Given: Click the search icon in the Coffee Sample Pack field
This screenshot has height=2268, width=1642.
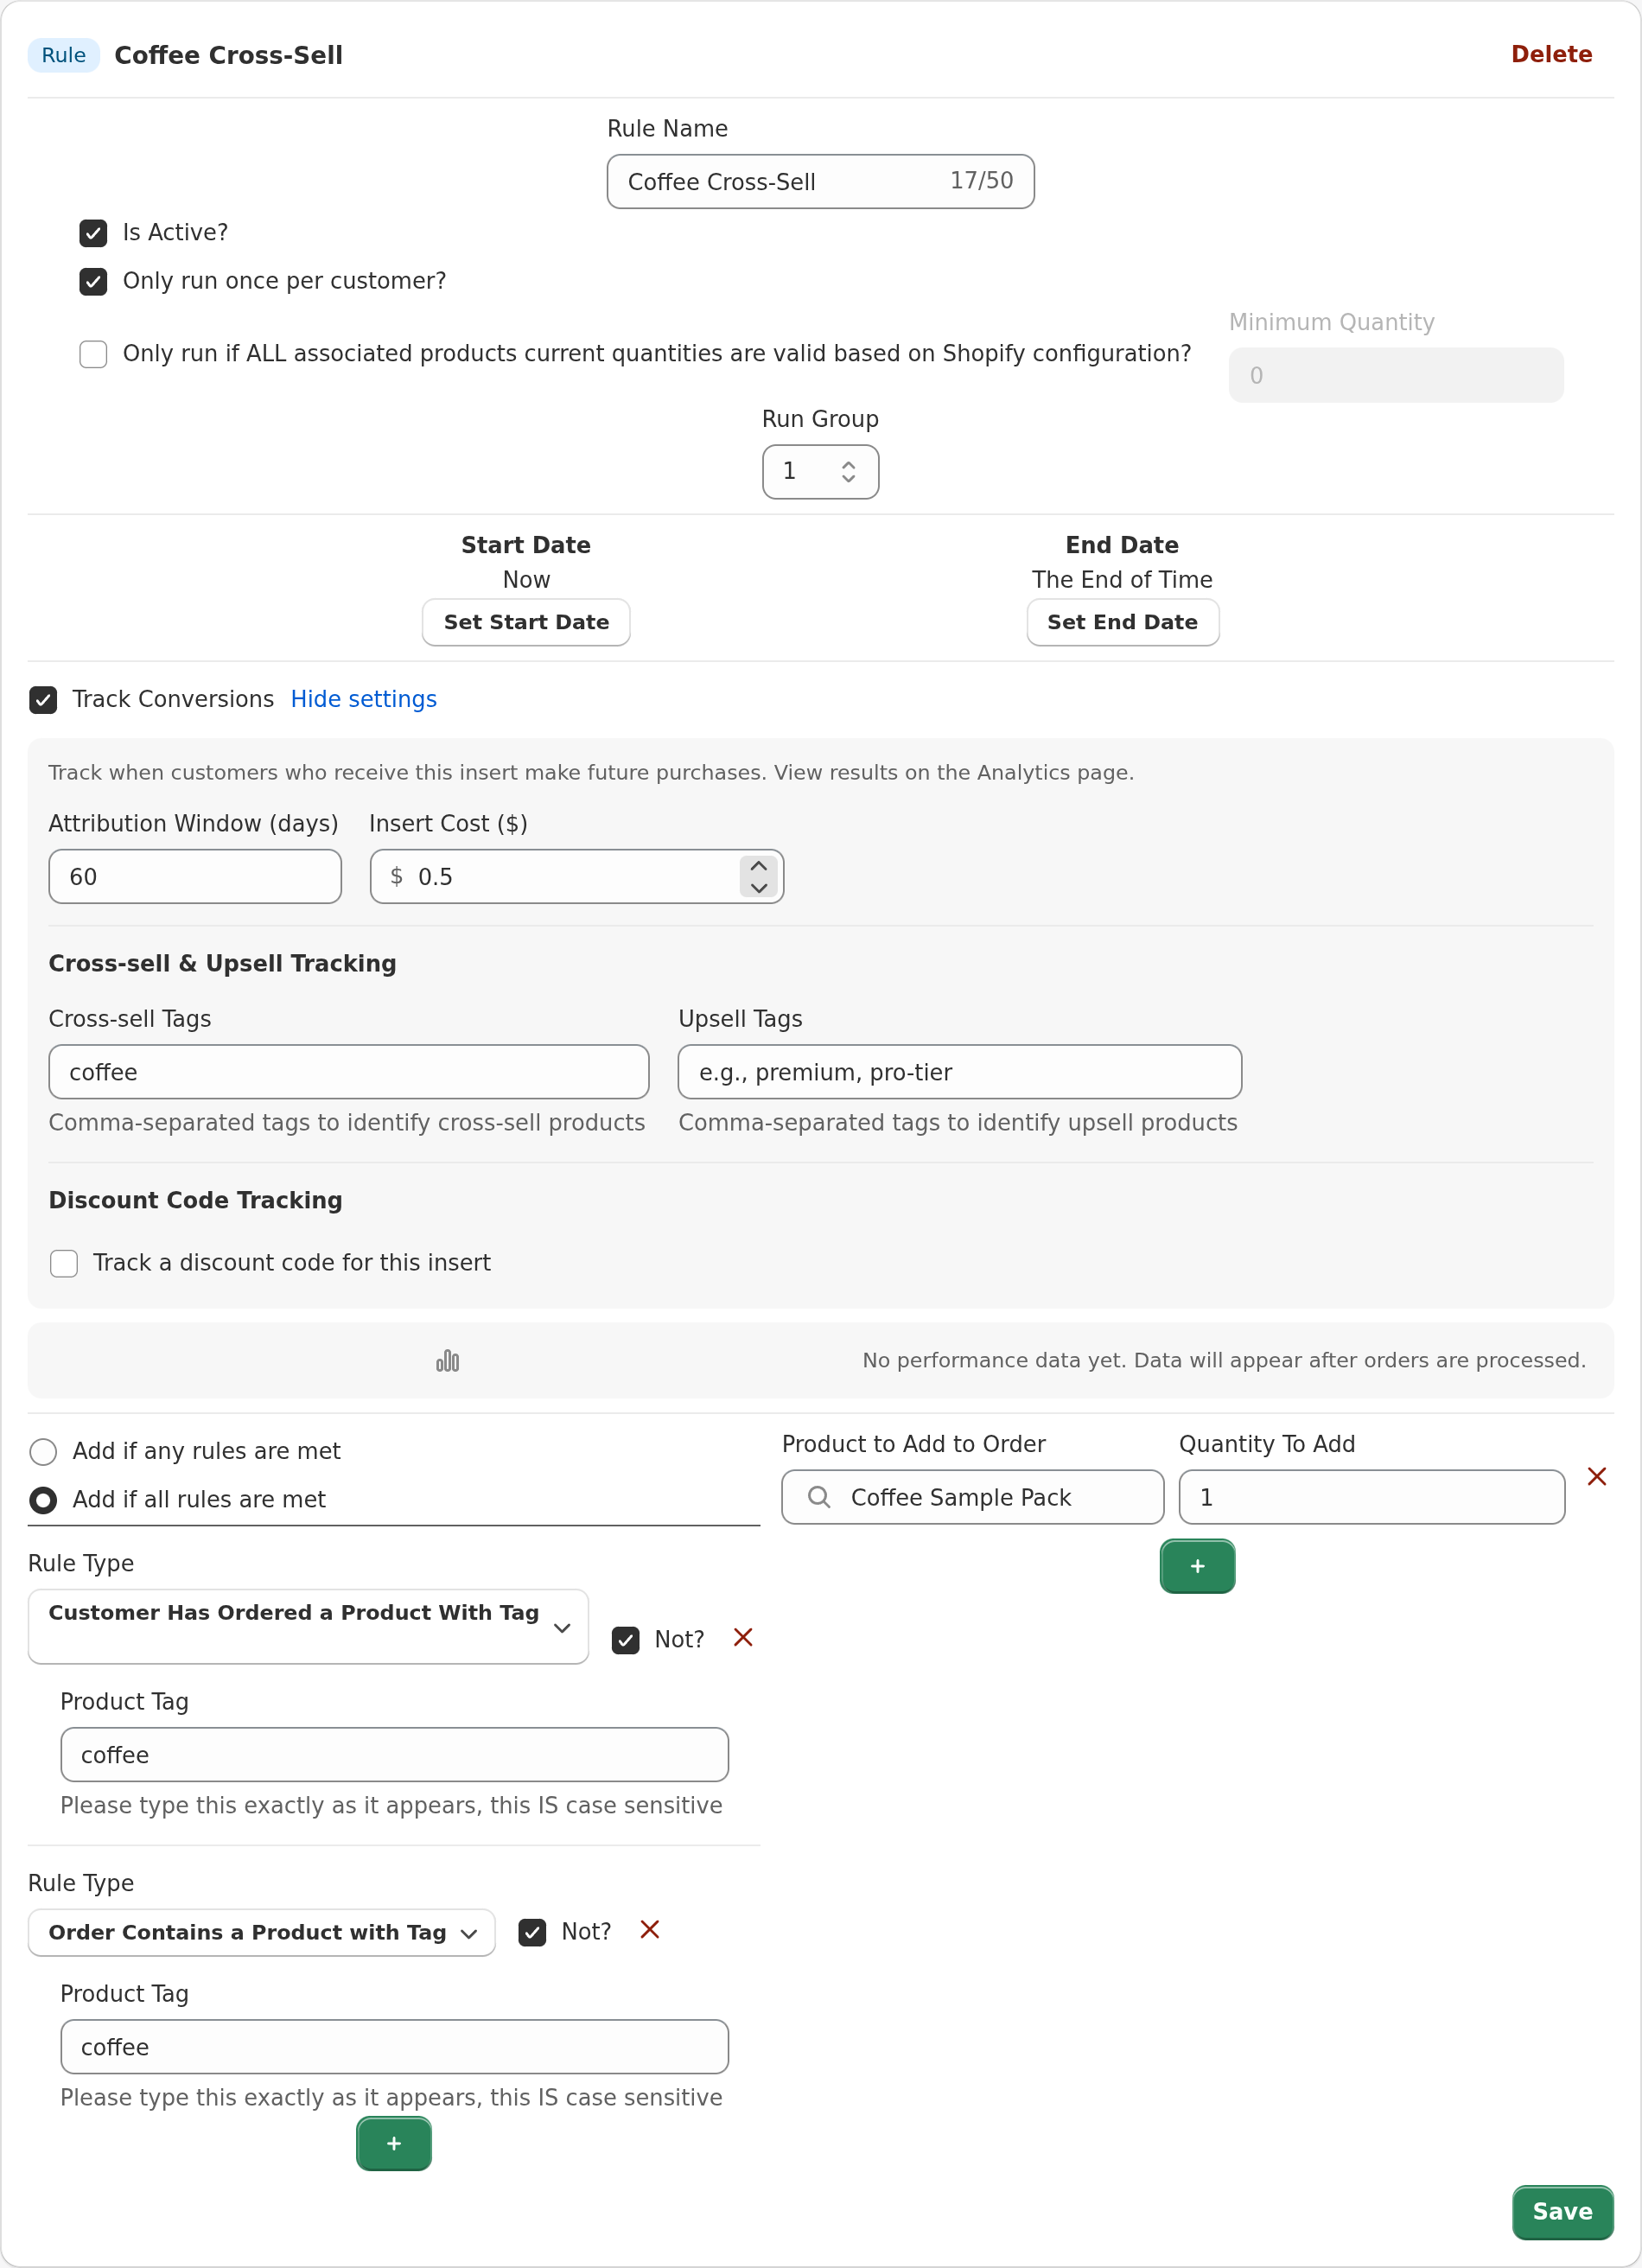Looking at the screenshot, I should pos(819,1497).
